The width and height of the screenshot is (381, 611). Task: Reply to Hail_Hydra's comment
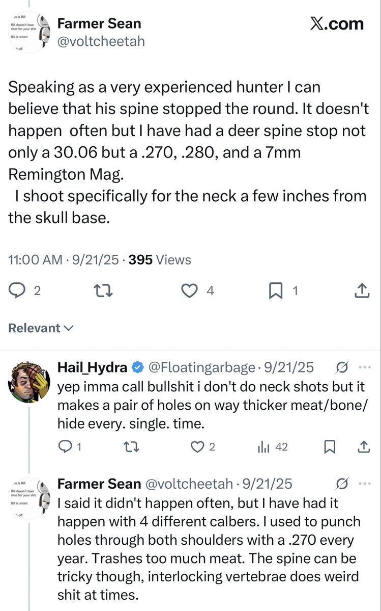point(65,447)
